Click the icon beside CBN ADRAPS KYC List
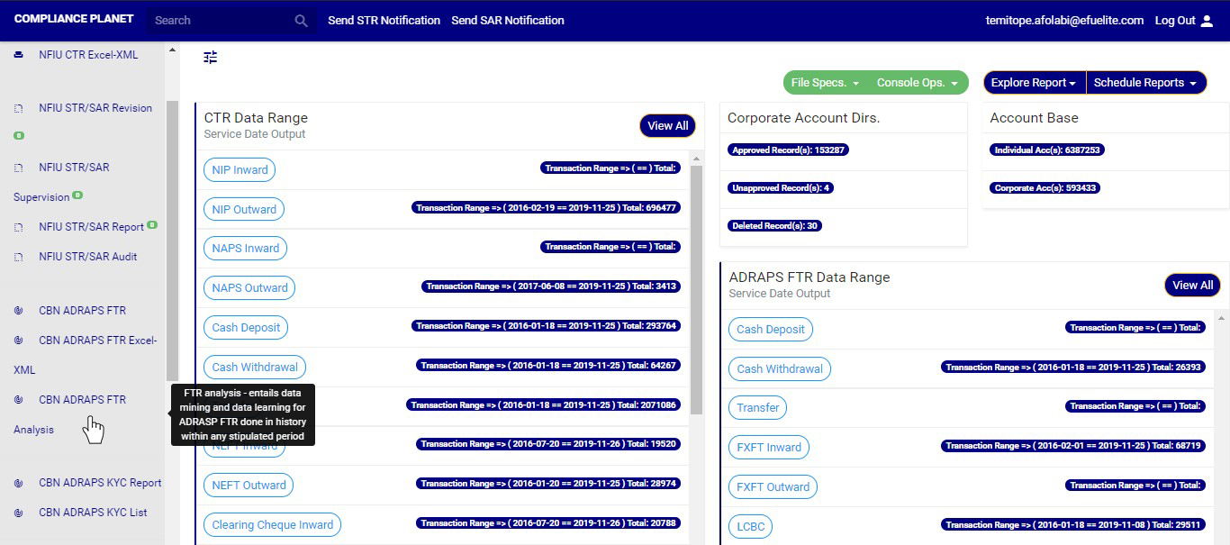Image resolution: width=1230 pixels, height=545 pixels. tap(19, 513)
